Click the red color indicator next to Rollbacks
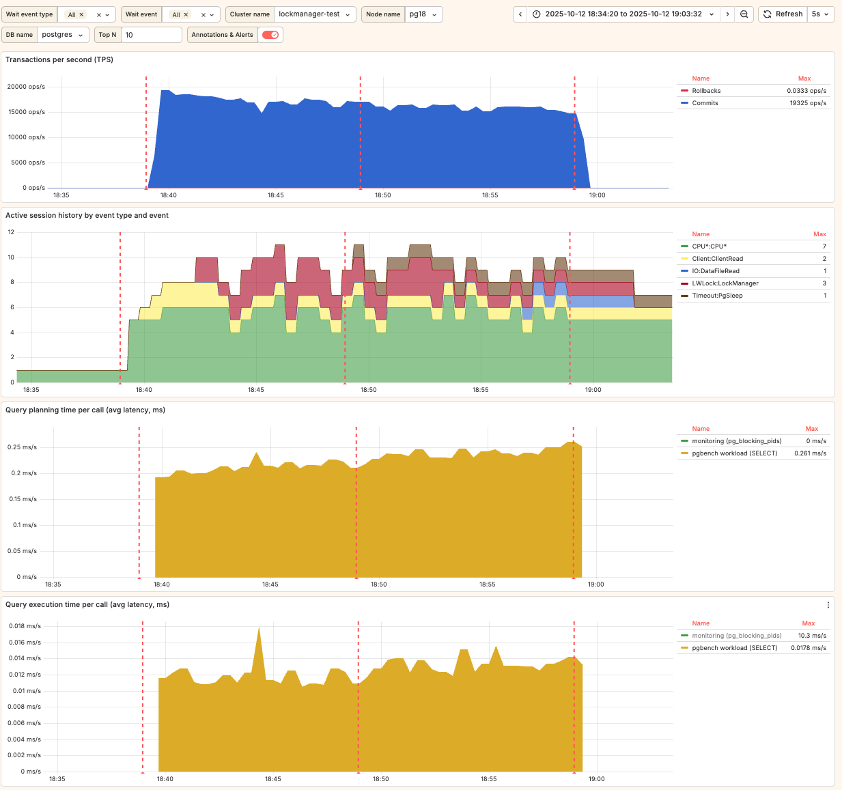 tap(684, 90)
